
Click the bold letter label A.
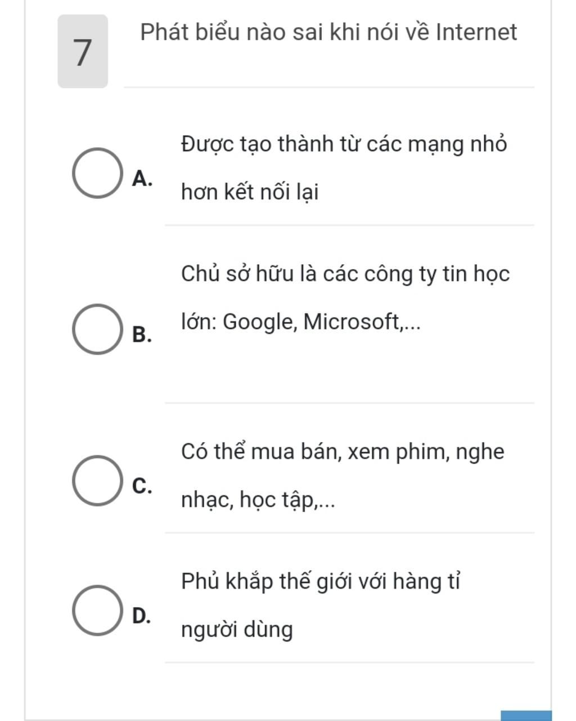pyautogui.click(x=142, y=179)
